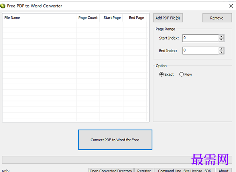Screen dimensions: 236x172
Task: Click the Remove button
Action: tap(217, 18)
